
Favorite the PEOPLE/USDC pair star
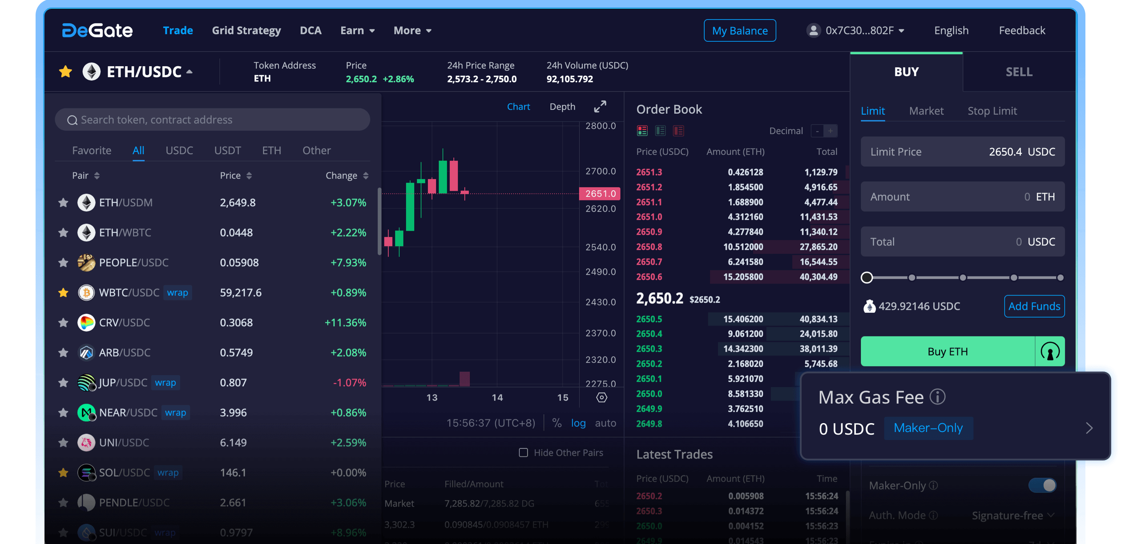pos(63,263)
